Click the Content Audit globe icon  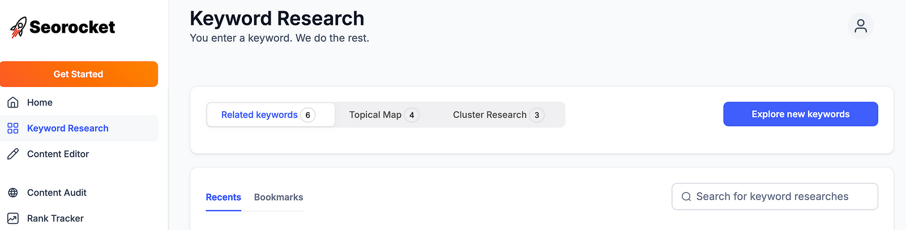(13, 193)
